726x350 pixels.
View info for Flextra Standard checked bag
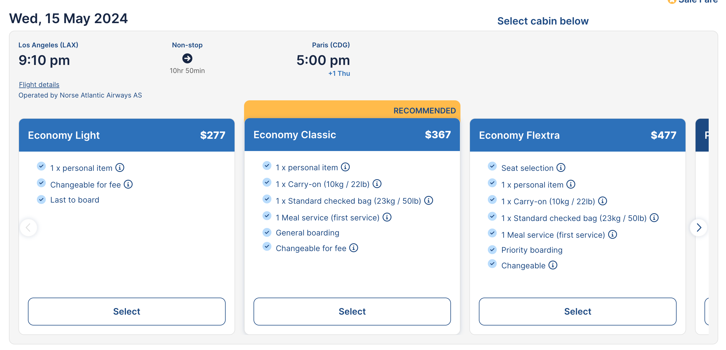[x=654, y=218]
